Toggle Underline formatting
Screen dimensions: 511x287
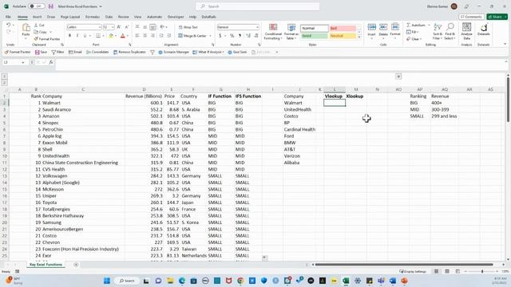85,35
